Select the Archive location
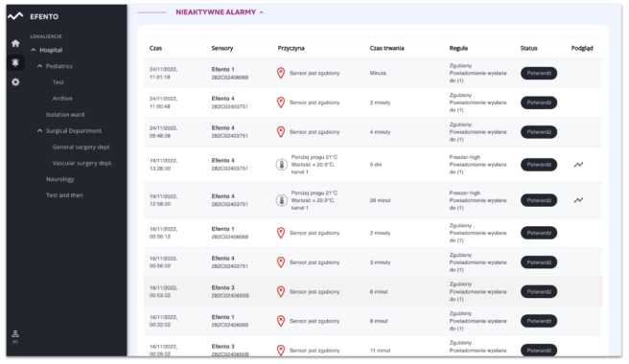Viewport: 629px width, 364px height. pos(62,99)
